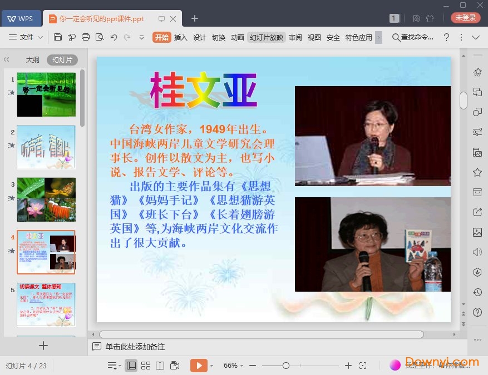Click the horizontal scrollbar under the slide

[262, 334]
